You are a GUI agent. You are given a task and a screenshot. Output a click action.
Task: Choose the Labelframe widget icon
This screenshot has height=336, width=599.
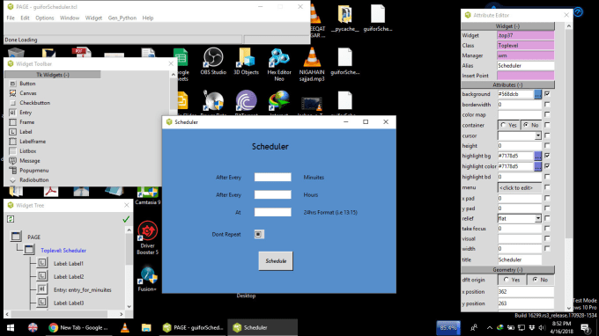click(x=12, y=142)
